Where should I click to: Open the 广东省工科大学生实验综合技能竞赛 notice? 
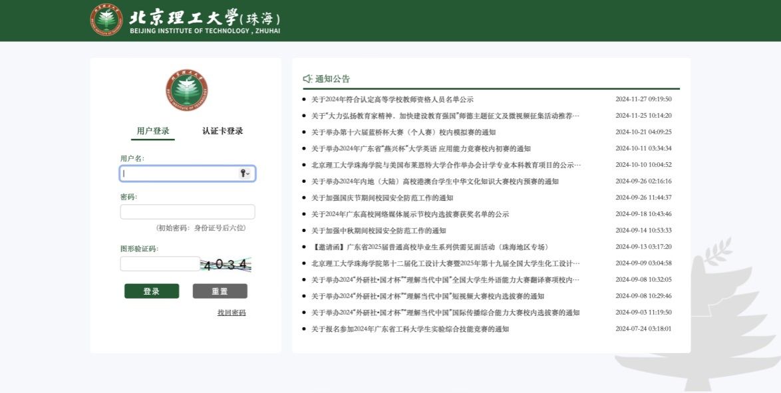[x=410, y=329]
